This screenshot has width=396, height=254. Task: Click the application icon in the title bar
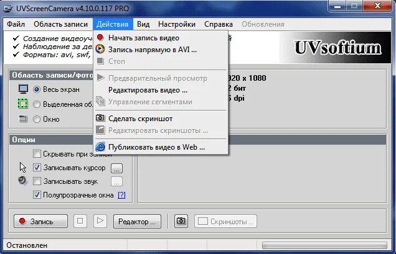coord(8,8)
